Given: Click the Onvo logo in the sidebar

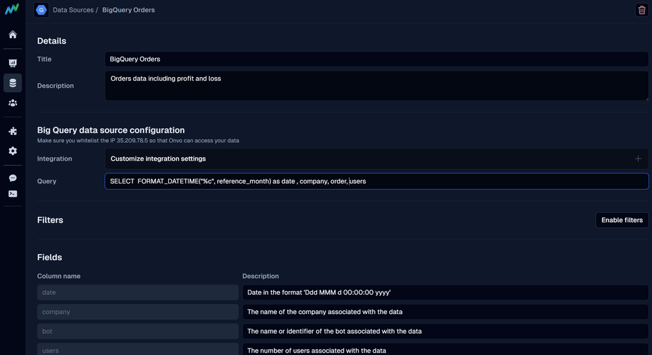Looking at the screenshot, I should point(12,11).
